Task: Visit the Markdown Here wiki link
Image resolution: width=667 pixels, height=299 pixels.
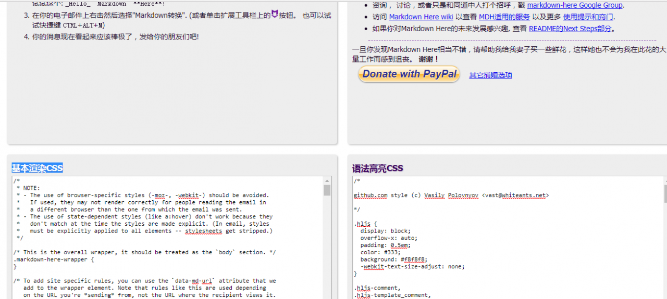Action: [x=421, y=17]
